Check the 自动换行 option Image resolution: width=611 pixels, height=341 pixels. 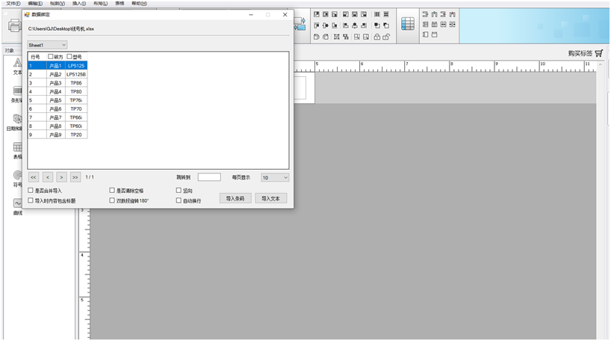click(179, 200)
